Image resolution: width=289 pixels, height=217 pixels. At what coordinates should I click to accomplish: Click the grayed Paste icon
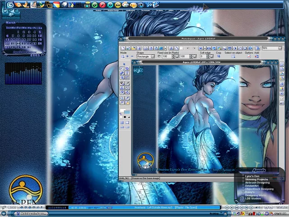click(182, 48)
